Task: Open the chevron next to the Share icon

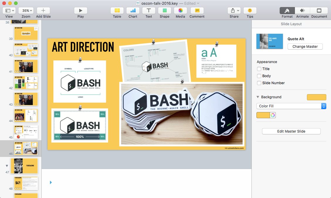Action: click(238, 11)
